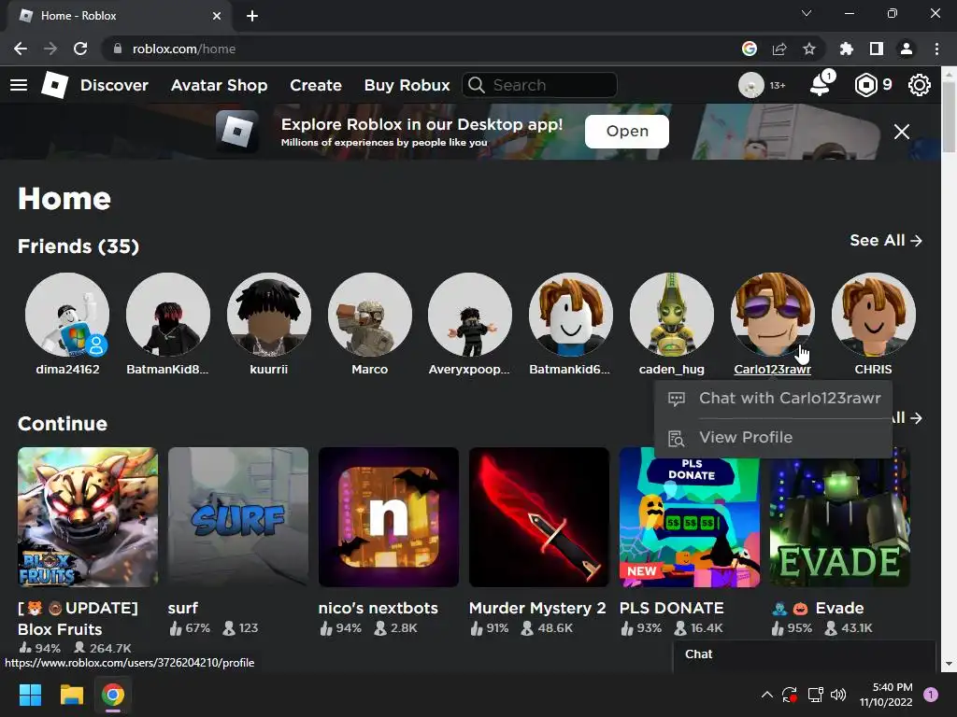Screen dimensions: 957x717
Task: Open caden_hug friend avatar
Action: coord(671,315)
